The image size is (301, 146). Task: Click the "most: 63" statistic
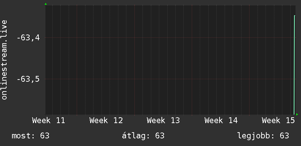[31, 136]
